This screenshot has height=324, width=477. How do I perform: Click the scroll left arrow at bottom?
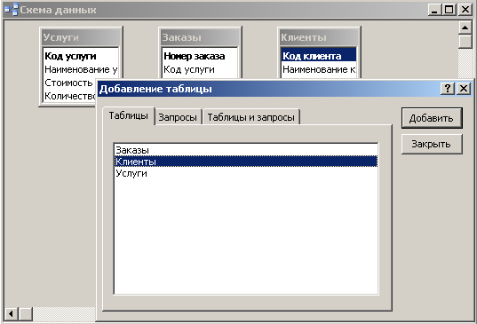coord(12,314)
